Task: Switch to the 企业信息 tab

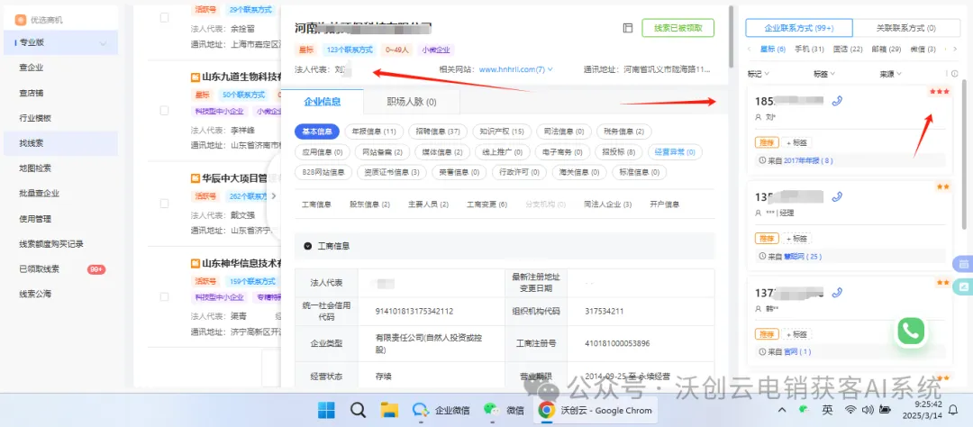Action: point(322,102)
